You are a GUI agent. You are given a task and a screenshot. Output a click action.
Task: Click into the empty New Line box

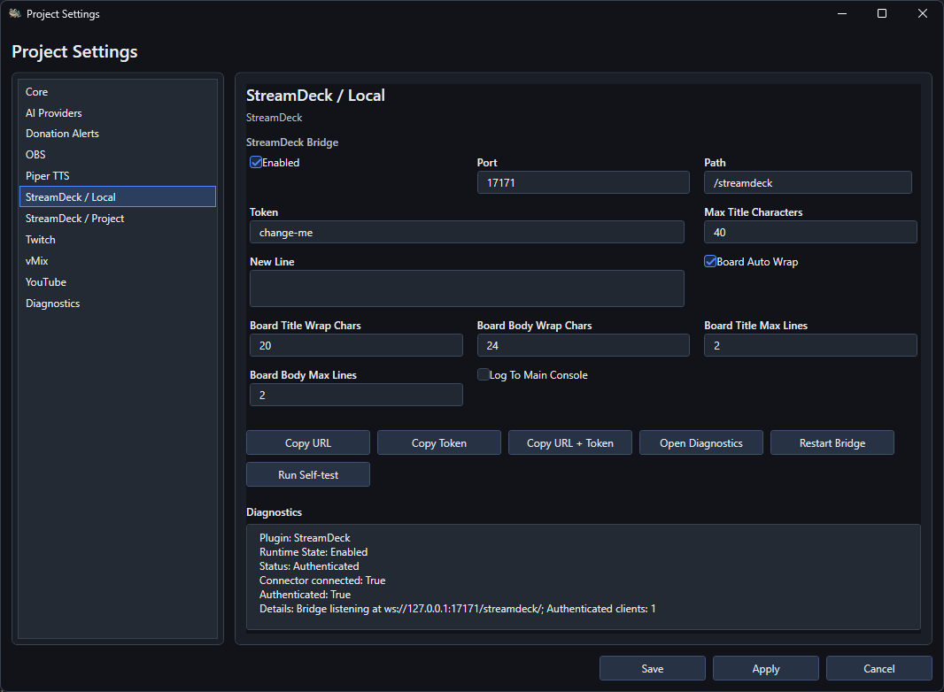tap(467, 288)
